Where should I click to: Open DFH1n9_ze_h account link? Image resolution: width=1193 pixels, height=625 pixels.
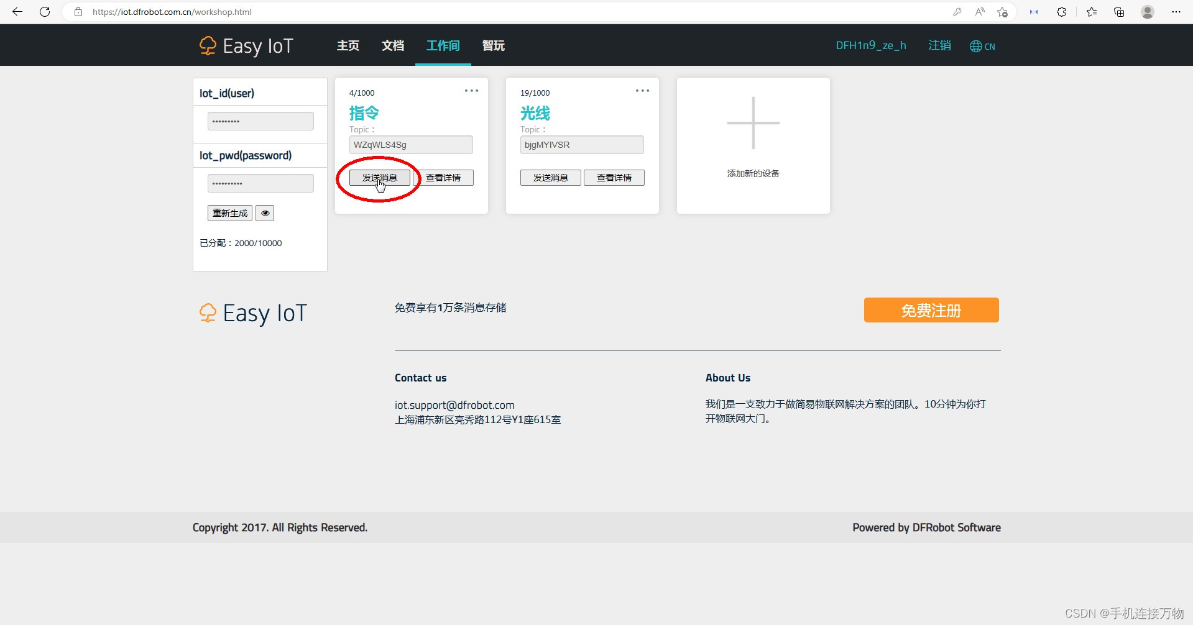point(871,45)
